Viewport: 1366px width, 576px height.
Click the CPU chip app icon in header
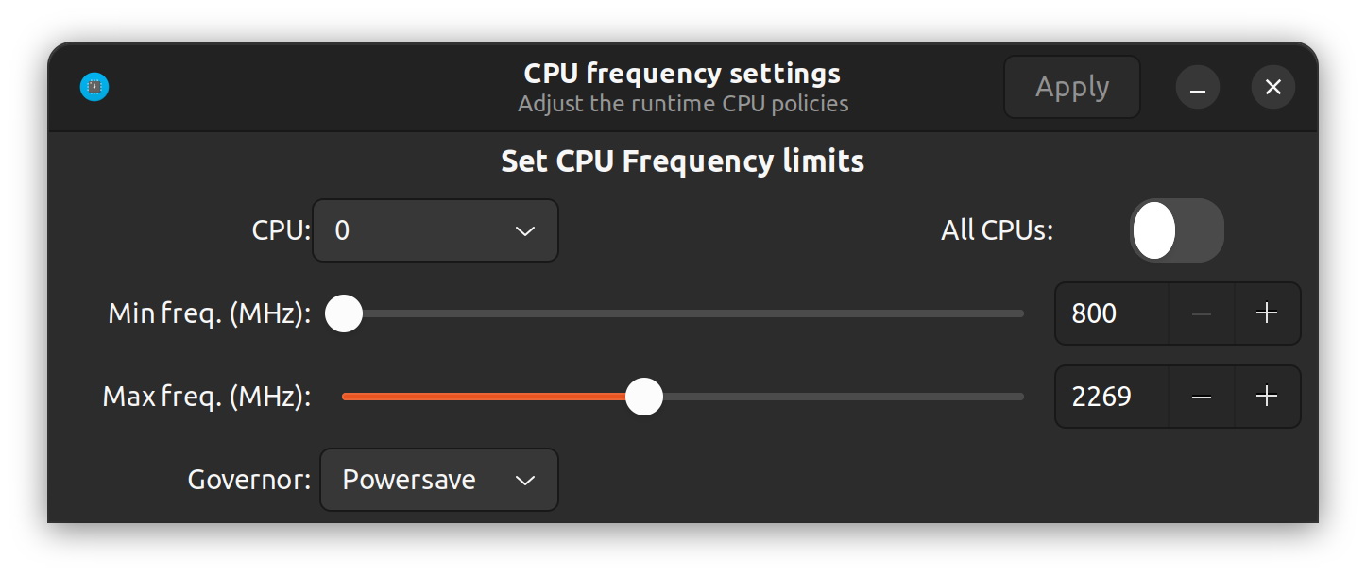(94, 88)
